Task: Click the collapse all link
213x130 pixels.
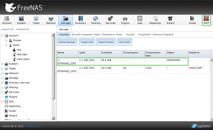Action: click(23, 29)
